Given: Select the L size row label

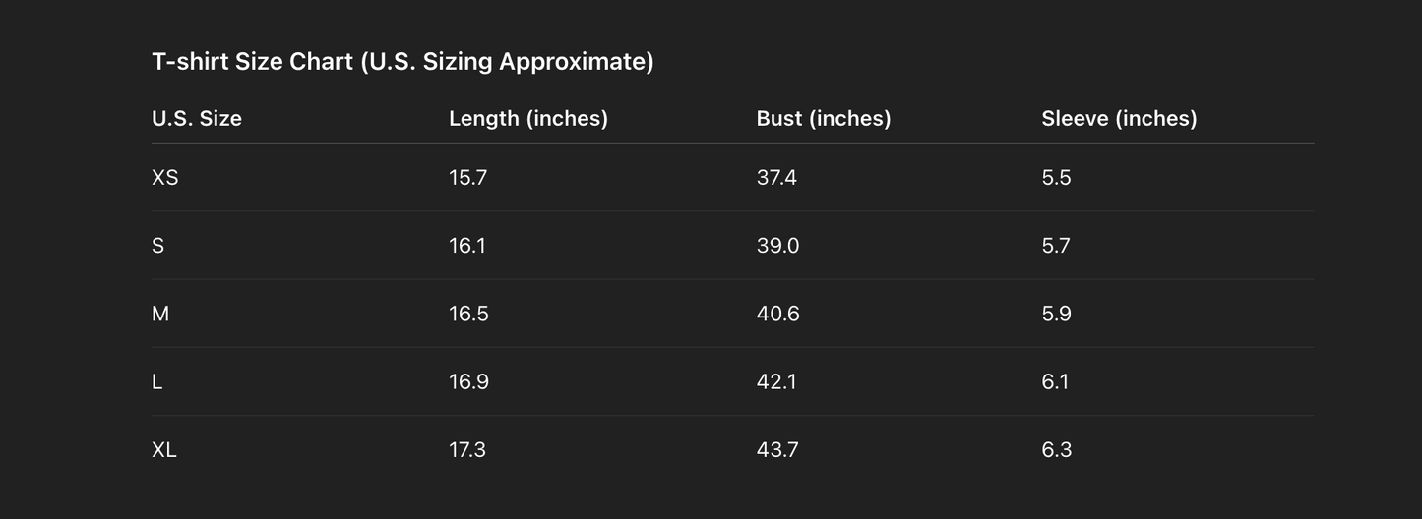Looking at the screenshot, I should pyautogui.click(x=157, y=381).
